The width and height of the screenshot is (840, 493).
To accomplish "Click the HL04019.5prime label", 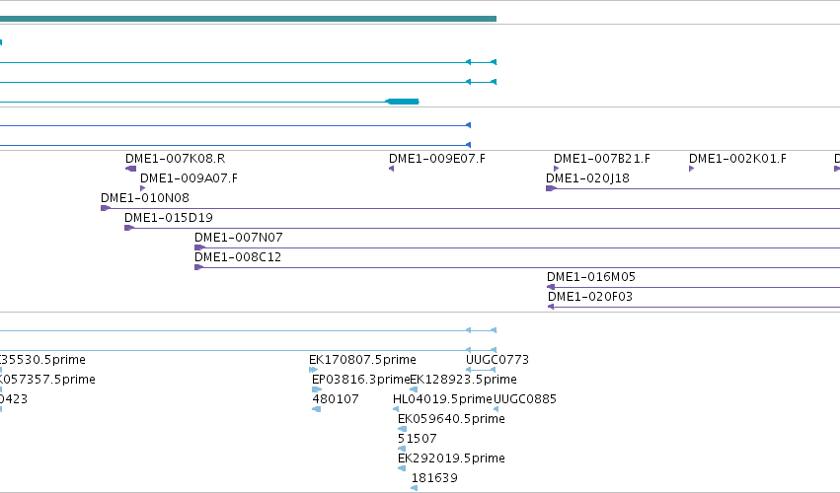I will click(x=442, y=399).
